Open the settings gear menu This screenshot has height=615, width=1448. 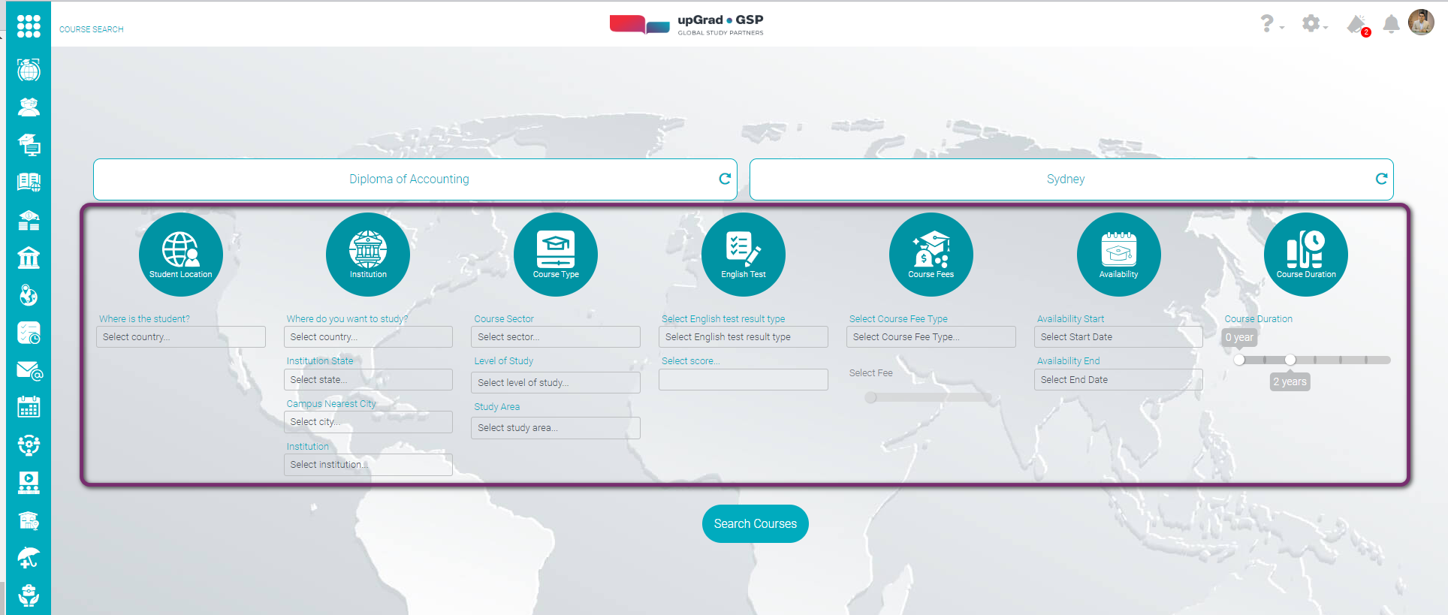pos(1311,24)
